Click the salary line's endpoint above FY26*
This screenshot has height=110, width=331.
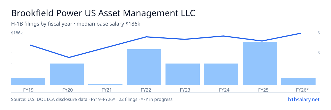coord(300,33)
